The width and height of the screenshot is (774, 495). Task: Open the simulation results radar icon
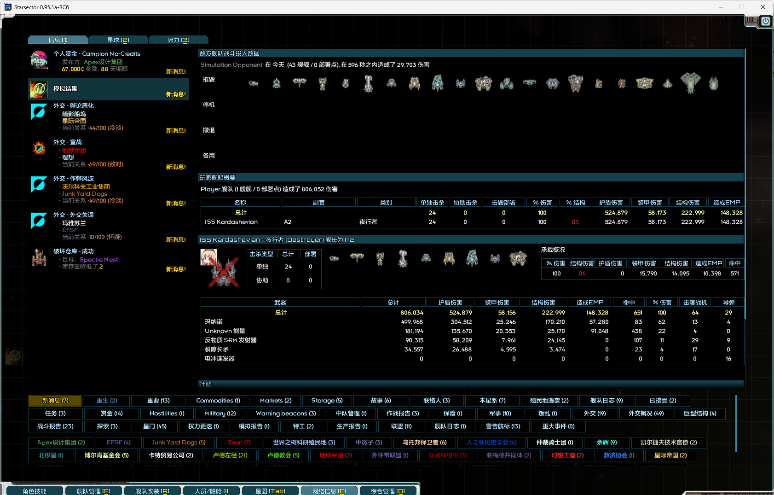coord(39,89)
